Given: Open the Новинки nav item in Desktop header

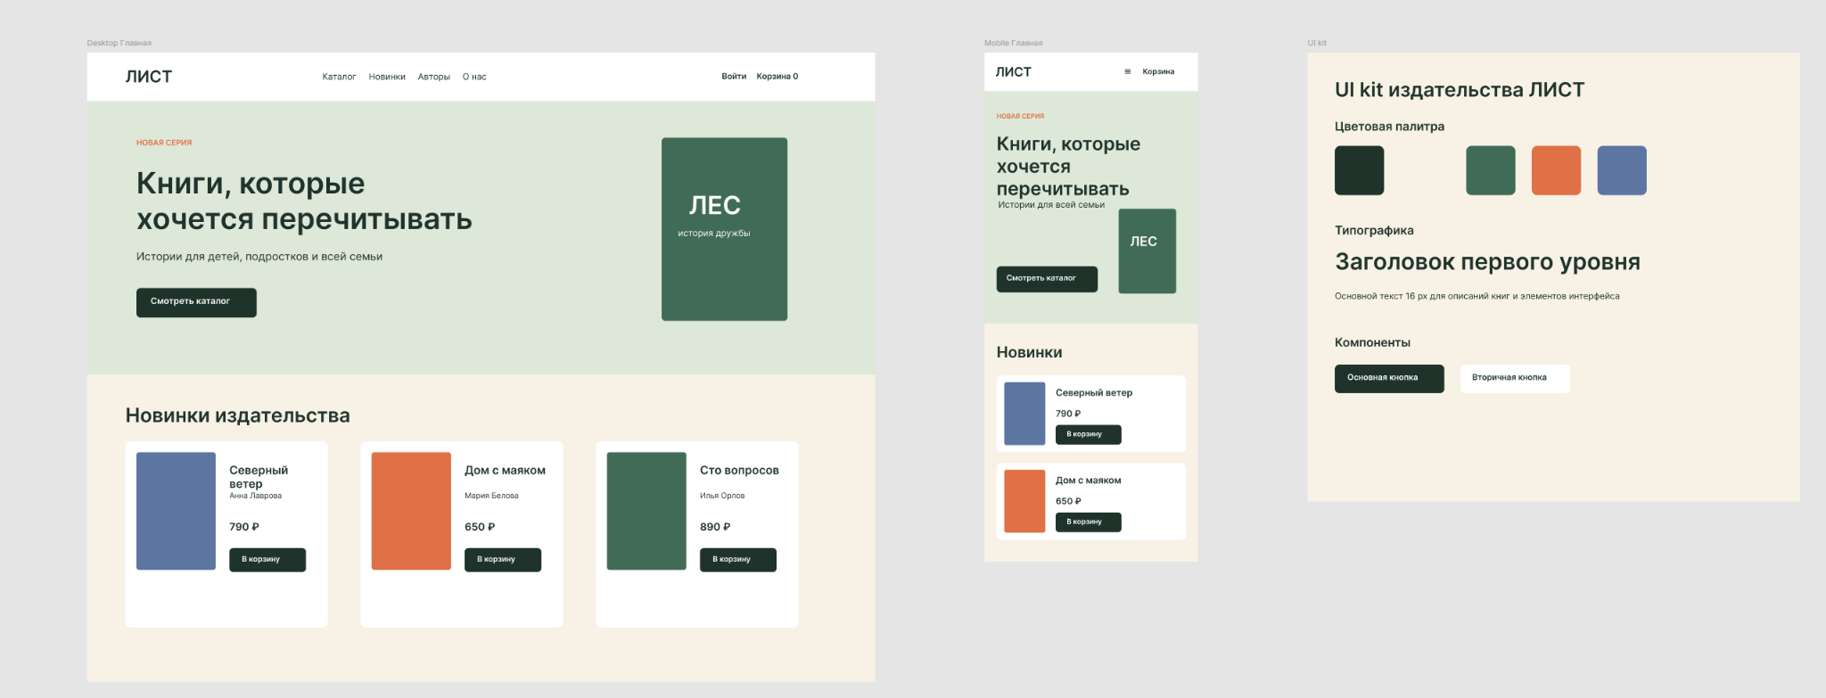Looking at the screenshot, I should tap(387, 77).
